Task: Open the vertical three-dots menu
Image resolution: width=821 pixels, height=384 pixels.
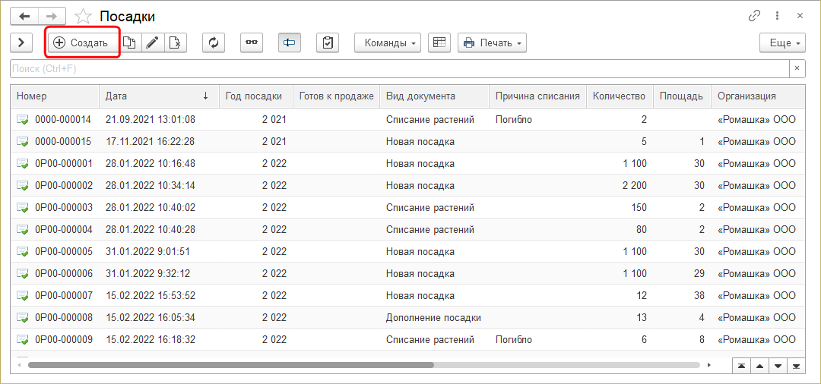Action: [x=778, y=16]
